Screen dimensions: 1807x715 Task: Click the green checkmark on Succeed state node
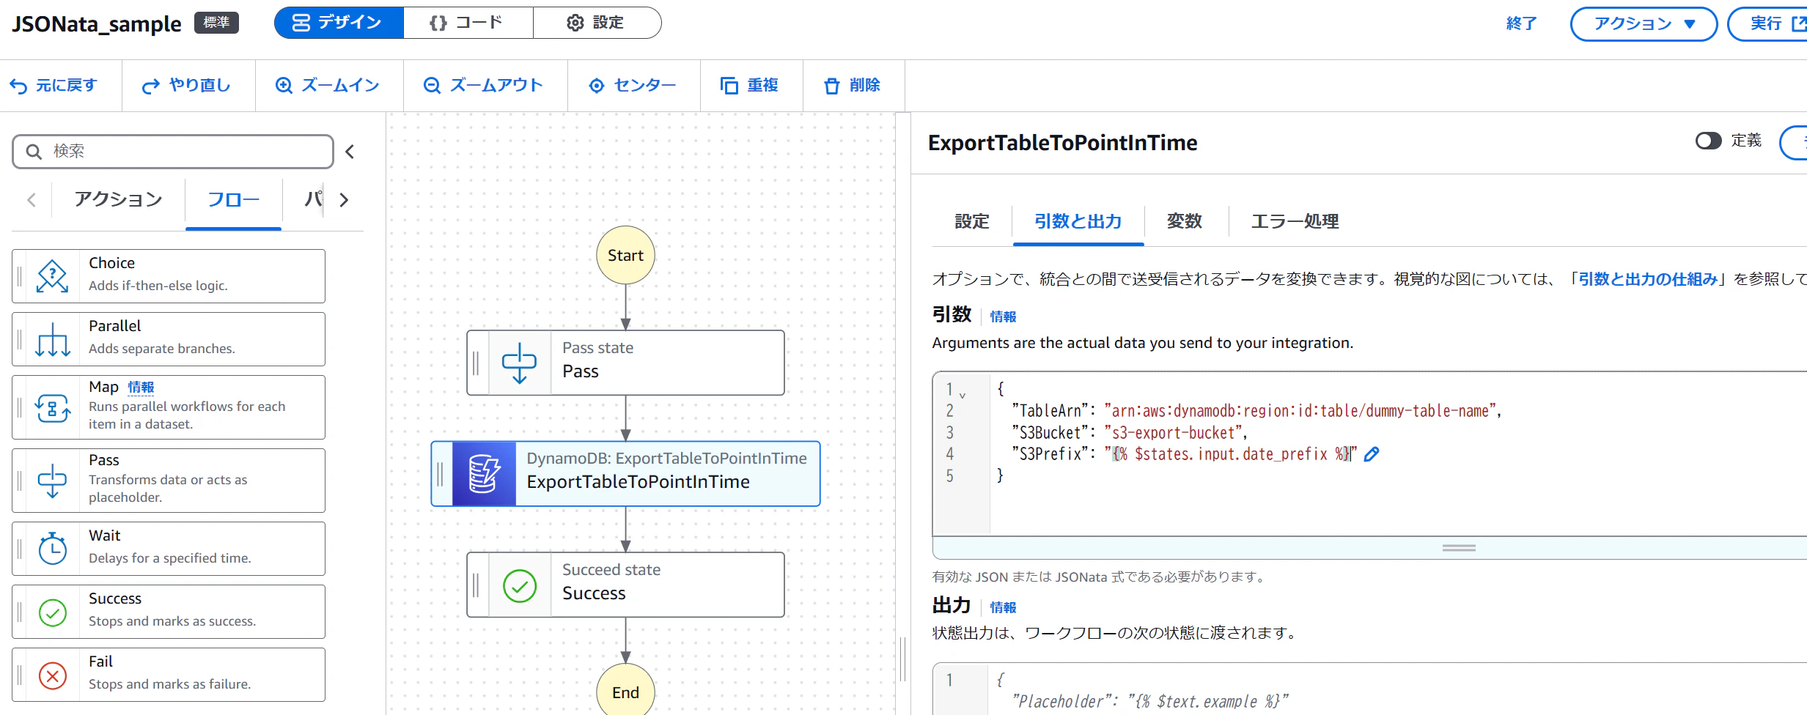[520, 586]
